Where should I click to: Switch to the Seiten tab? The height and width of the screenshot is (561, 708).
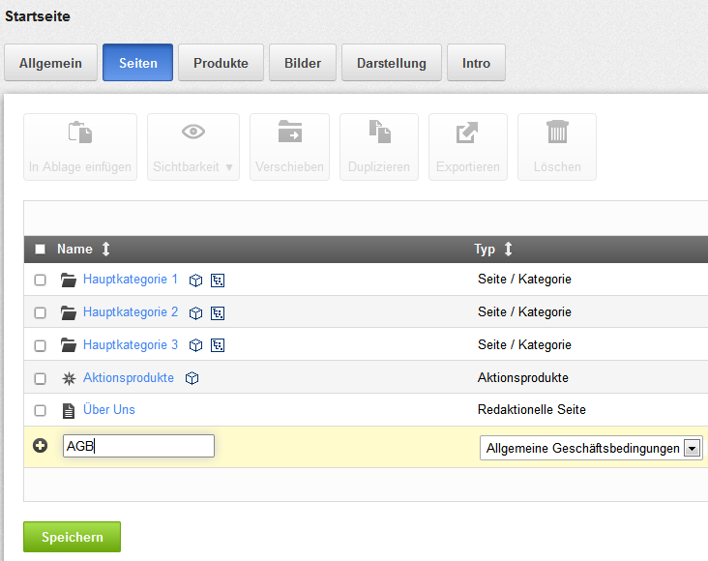[x=137, y=63]
